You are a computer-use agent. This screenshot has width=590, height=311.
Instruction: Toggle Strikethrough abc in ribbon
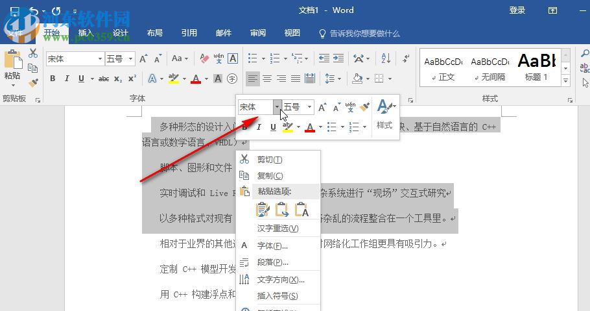(104, 79)
